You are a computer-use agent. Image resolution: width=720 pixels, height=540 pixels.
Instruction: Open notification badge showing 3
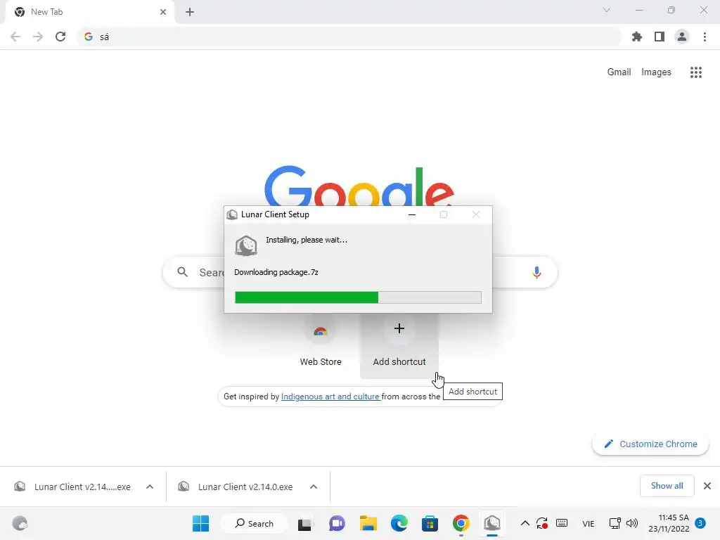point(700,523)
